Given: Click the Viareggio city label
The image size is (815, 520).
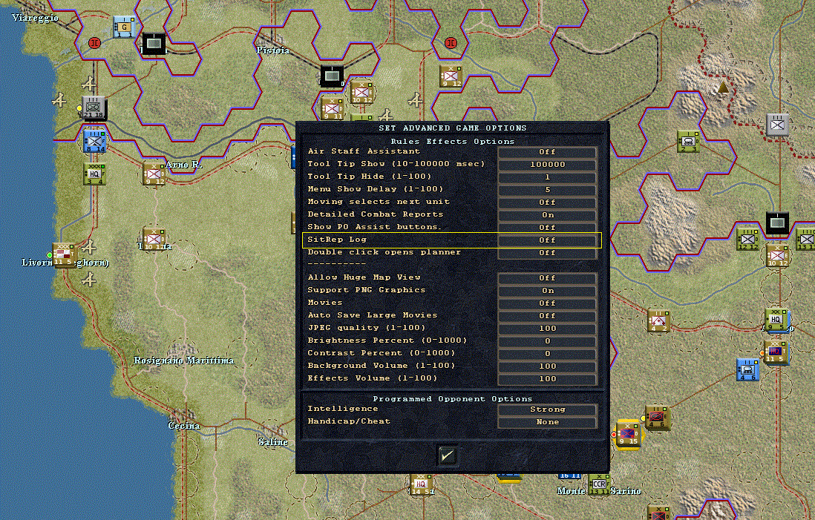Looking at the screenshot, I should point(36,19).
